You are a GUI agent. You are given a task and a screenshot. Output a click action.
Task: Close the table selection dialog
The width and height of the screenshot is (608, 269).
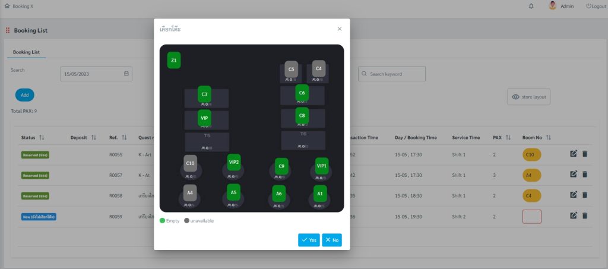tap(340, 29)
